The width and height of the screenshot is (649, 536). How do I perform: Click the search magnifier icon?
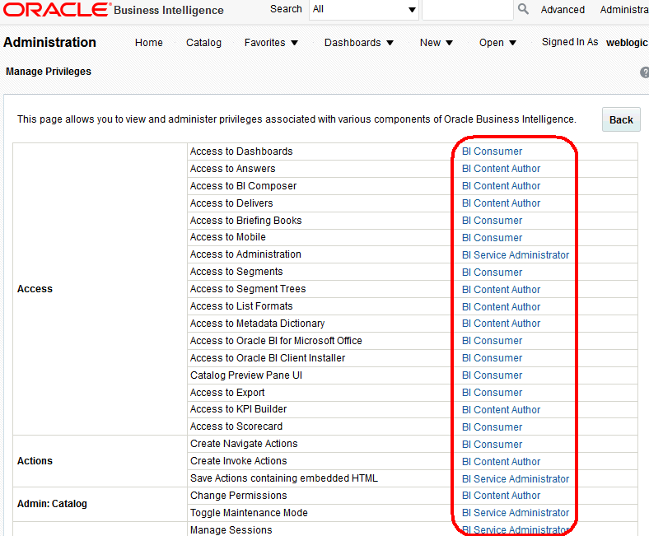(523, 9)
